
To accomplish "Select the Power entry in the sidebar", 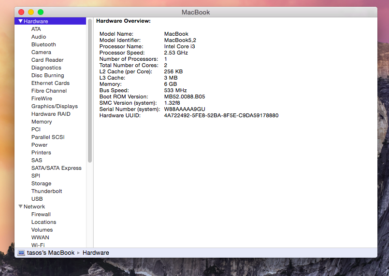I will point(40,145).
